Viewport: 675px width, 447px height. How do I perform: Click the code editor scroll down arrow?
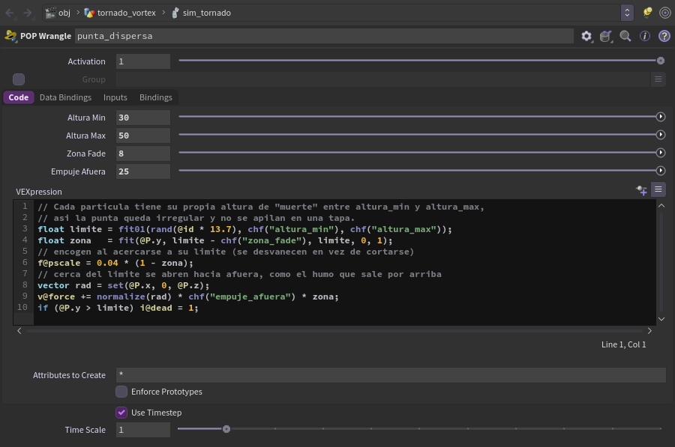[x=661, y=319]
